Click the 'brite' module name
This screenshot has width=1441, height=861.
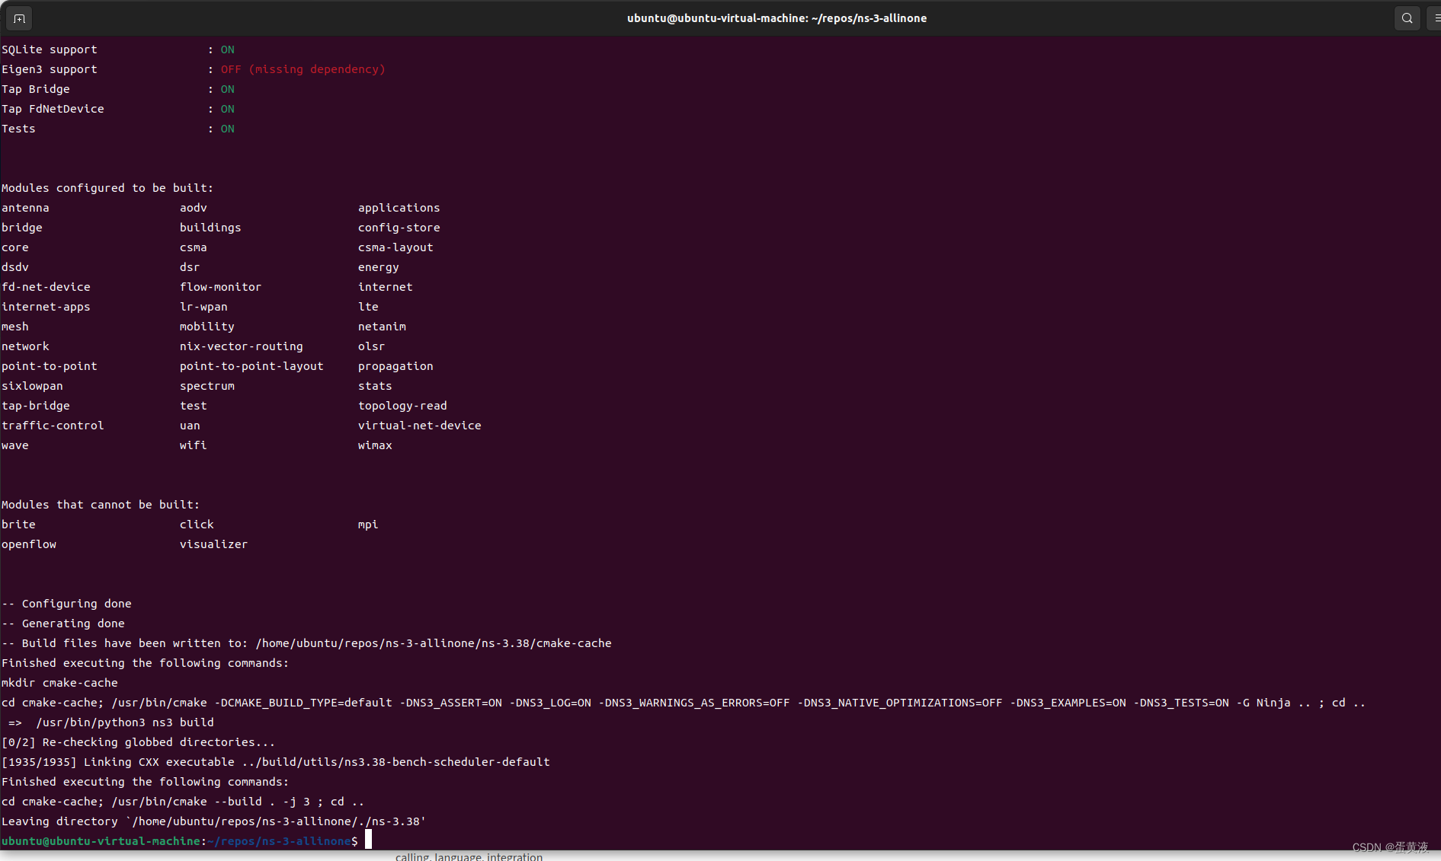pos(18,525)
